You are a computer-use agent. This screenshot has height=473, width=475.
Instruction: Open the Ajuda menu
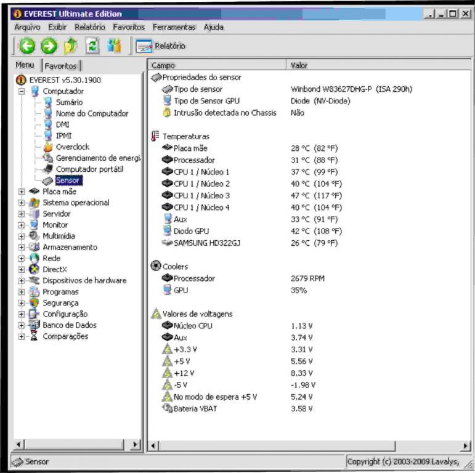coord(214,27)
